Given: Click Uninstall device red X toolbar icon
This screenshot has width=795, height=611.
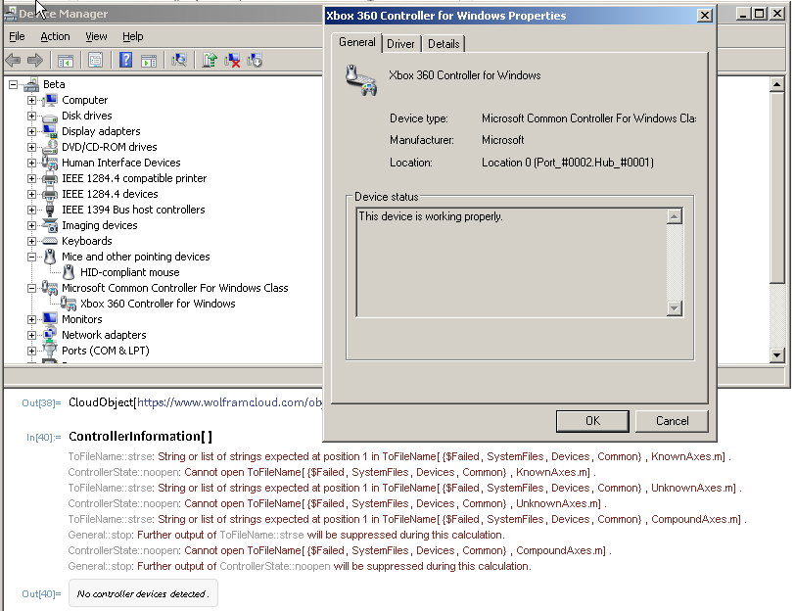Looking at the screenshot, I should [x=232, y=61].
